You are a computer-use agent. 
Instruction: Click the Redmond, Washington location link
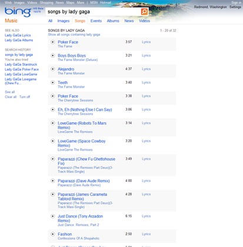click(210, 7)
